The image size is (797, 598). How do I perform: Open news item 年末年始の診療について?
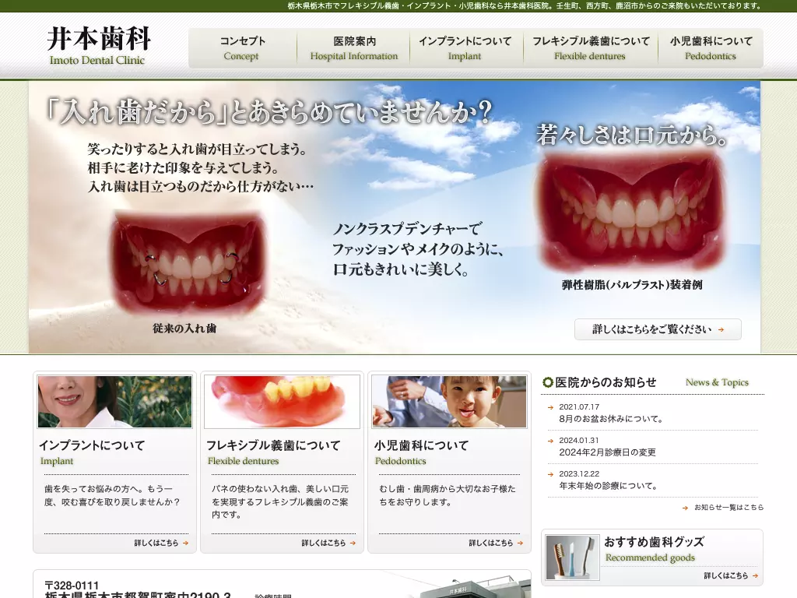pyautogui.click(x=609, y=486)
